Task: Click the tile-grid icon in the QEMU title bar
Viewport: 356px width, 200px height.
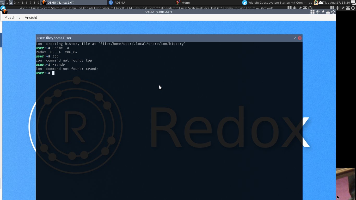Action: click(x=312, y=12)
